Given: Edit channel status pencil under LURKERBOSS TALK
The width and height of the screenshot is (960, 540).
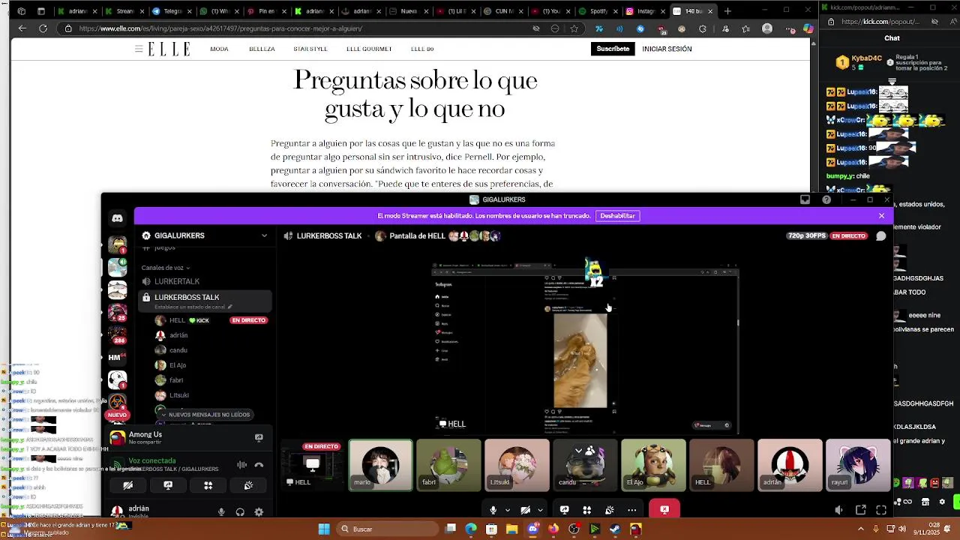Looking at the screenshot, I should tap(230, 307).
